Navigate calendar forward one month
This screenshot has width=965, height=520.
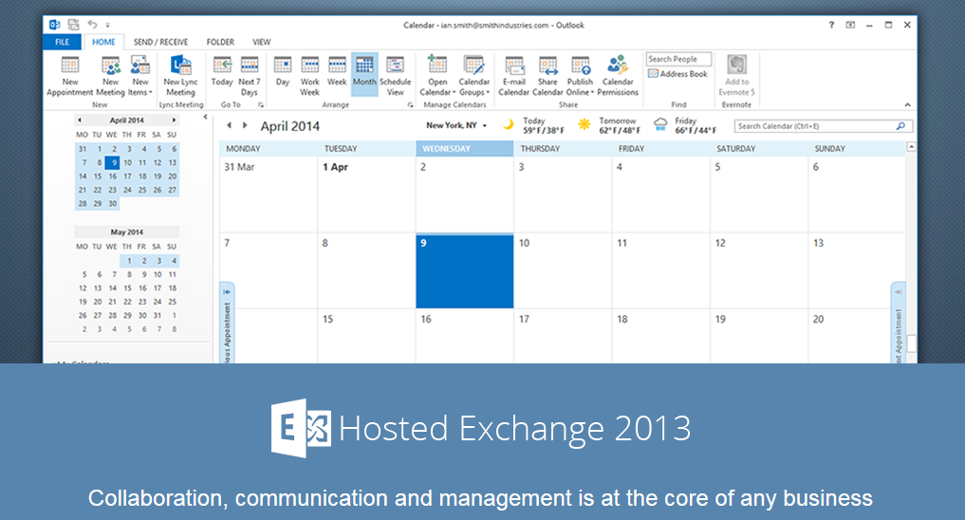click(245, 125)
